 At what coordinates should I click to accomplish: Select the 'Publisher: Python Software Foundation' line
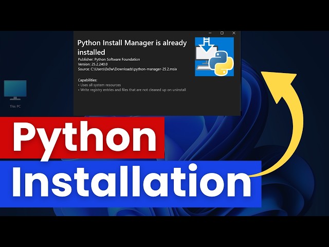click(109, 60)
